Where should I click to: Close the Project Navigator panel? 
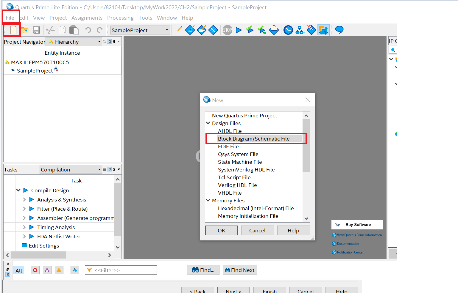tap(119, 42)
